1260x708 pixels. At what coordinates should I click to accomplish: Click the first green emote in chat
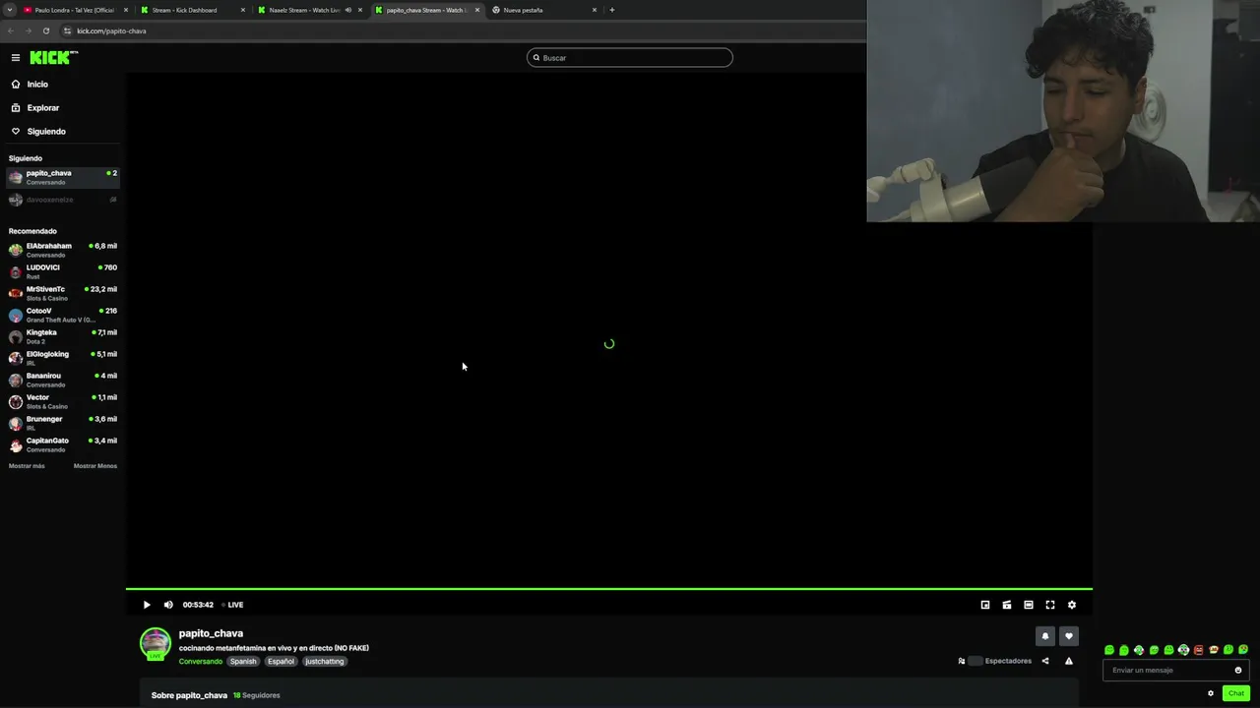point(1109,650)
